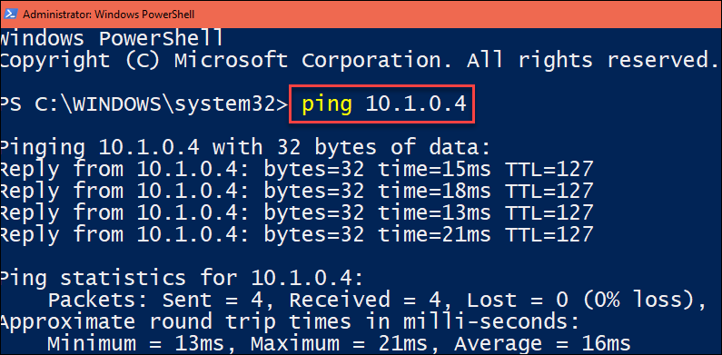Click the "Administrator: Windows PowerShell" title text

click(109, 15)
